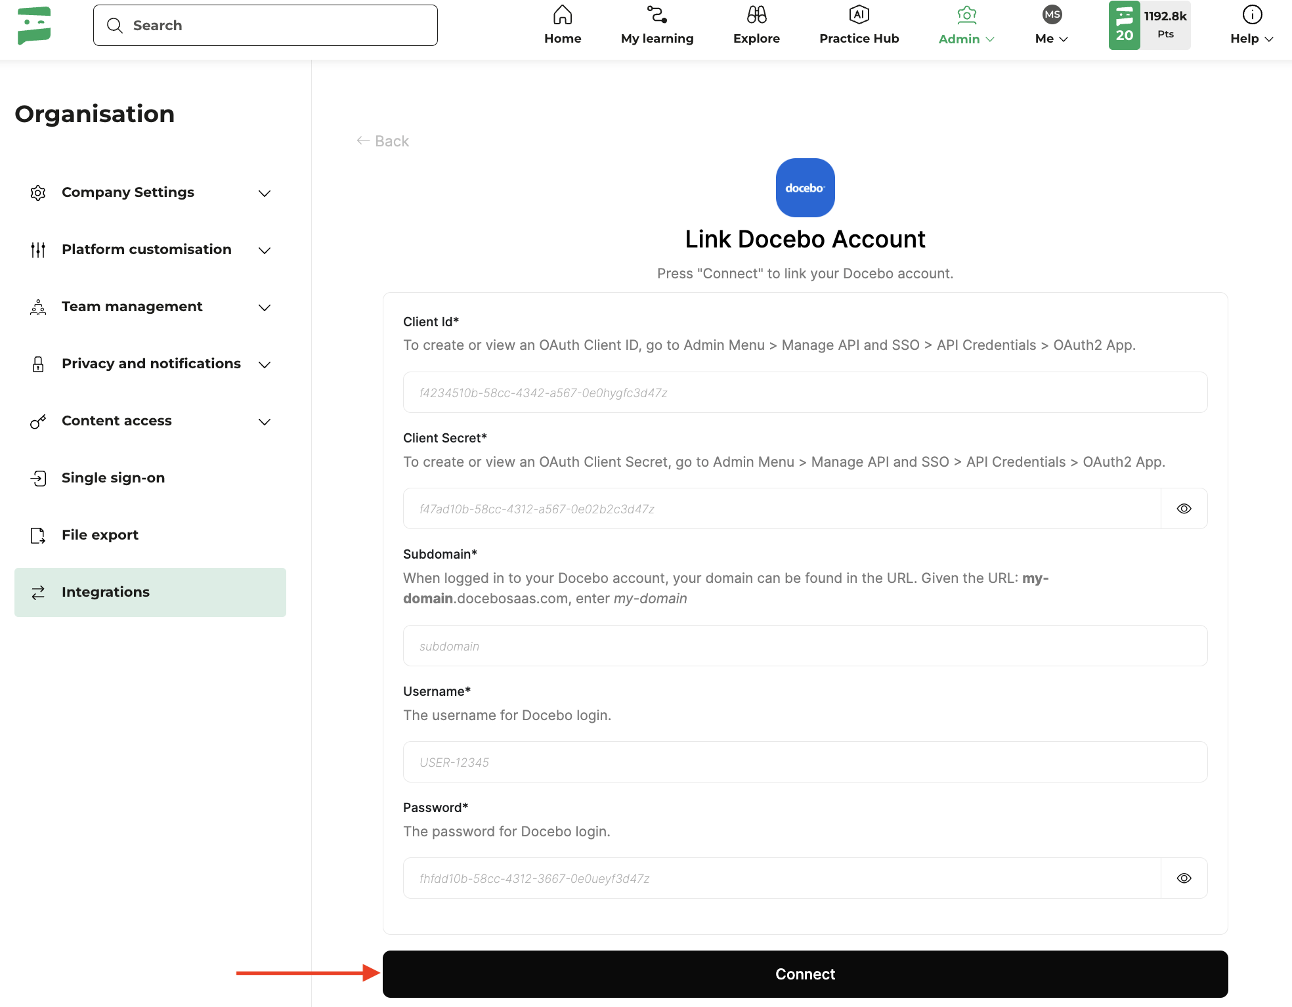
Task: Expand Privacy and notifications chevron
Action: tap(265, 365)
